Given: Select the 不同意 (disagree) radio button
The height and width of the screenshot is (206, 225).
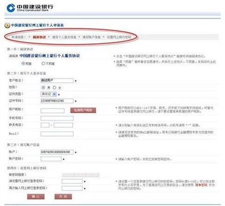Looking at the screenshot, I should coord(43,63).
